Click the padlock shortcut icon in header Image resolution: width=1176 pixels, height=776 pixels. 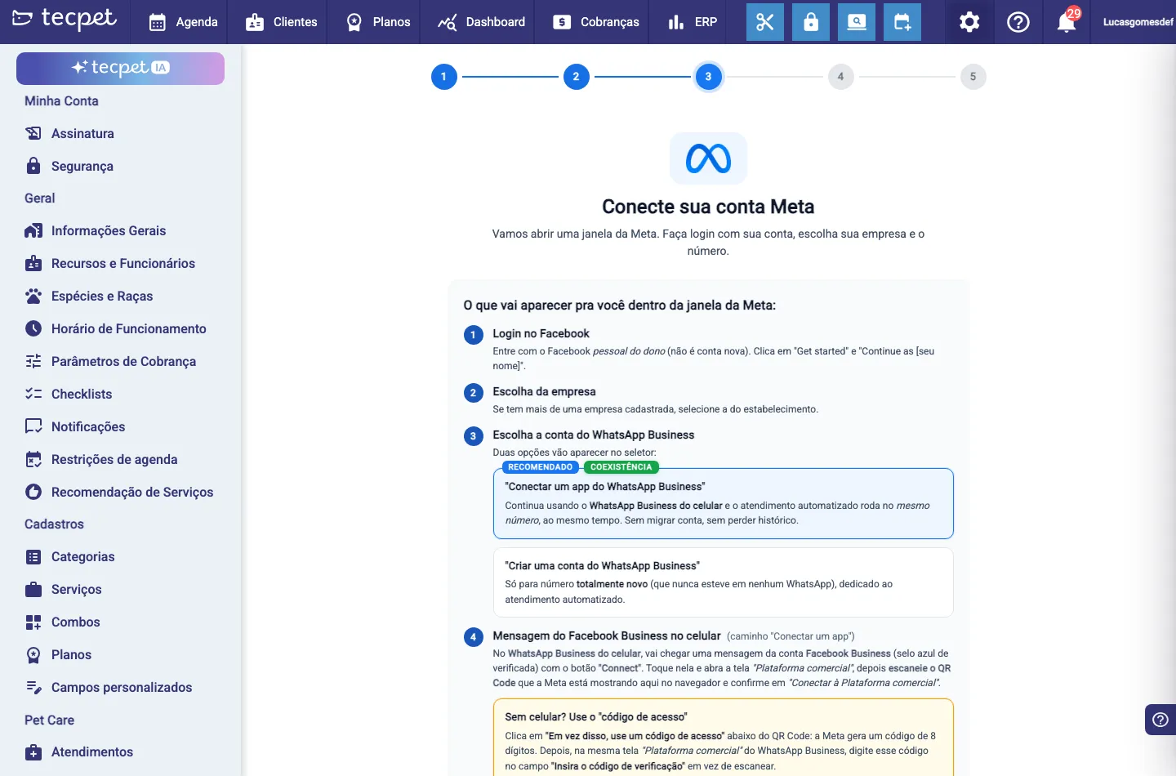(x=811, y=22)
